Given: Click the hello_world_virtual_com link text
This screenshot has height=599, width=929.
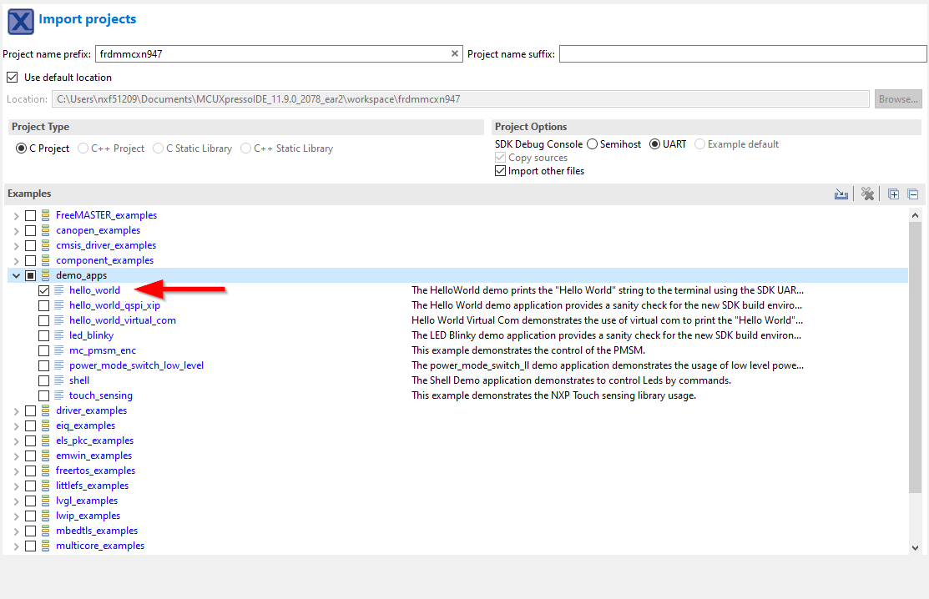Looking at the screenshot, I should pos(122,320).
